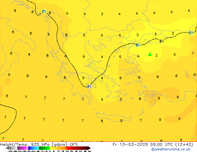Click the temperature value 2 beside green triangle
Screen dimensions: 197x152
pyautogui.click(x=156, y=56)
